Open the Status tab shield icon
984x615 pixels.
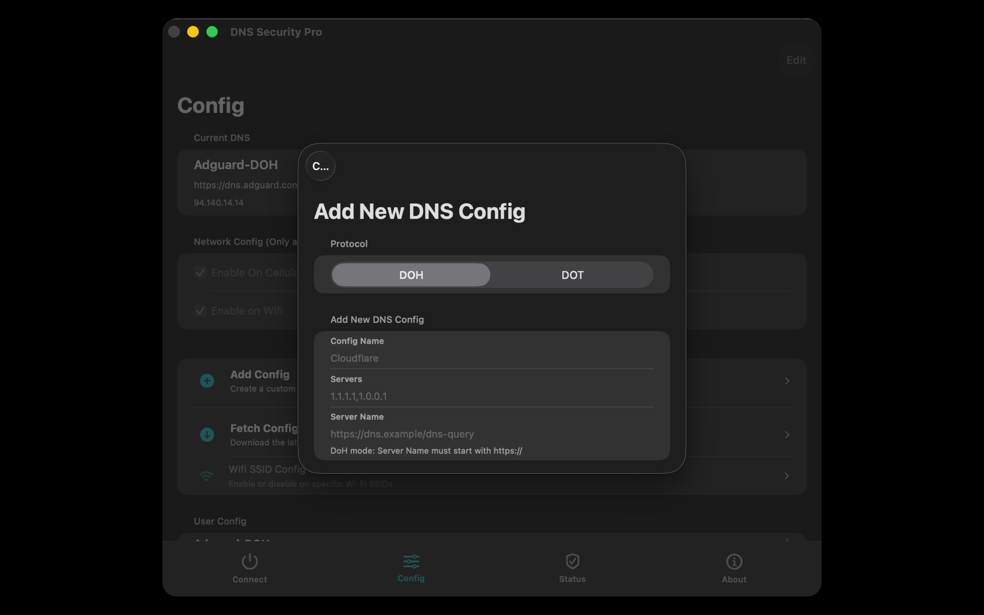(572, 561)
